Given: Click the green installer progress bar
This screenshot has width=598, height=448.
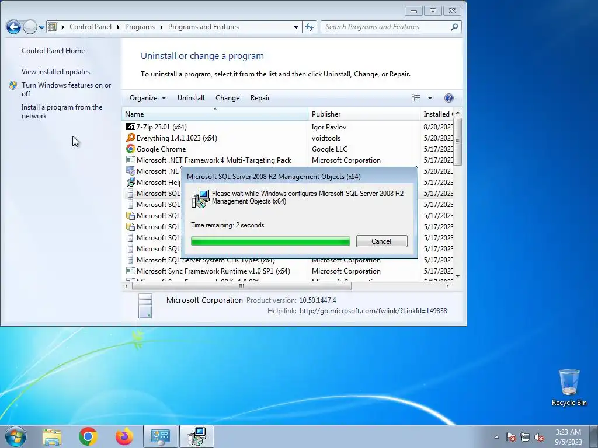Looking at the screenshot, I should 270,241.
